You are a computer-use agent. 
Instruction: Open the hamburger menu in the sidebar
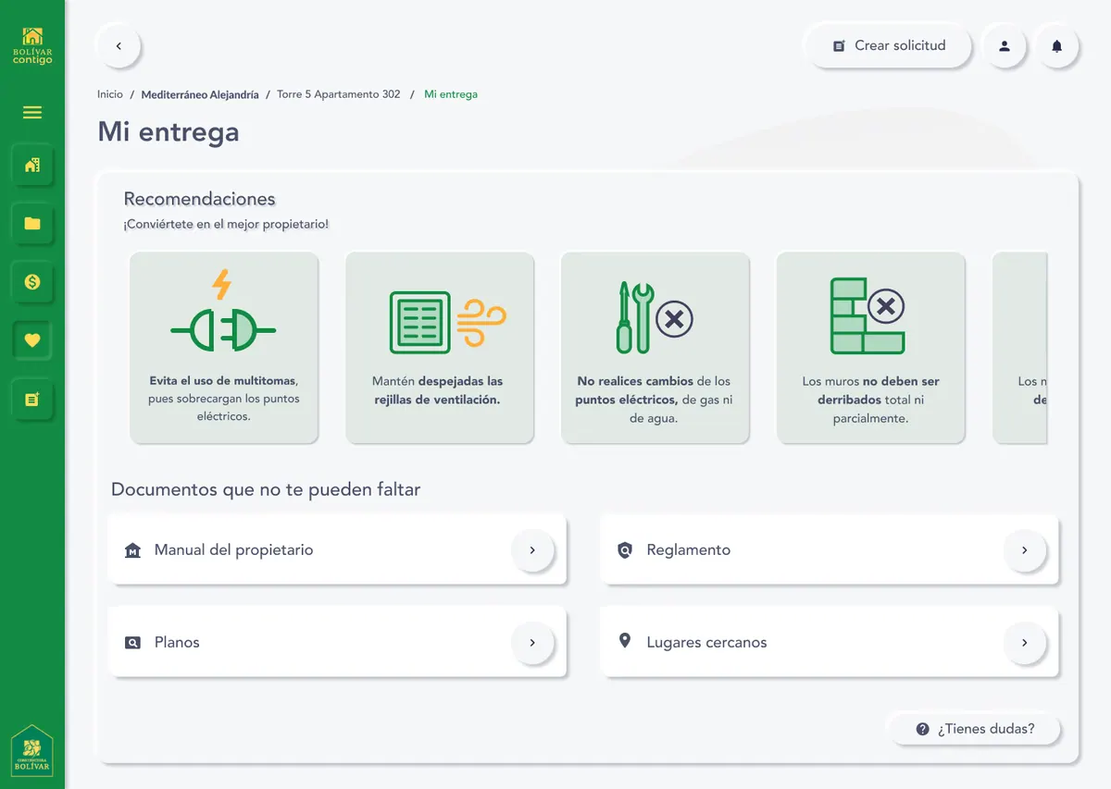(x=32, y=113)
